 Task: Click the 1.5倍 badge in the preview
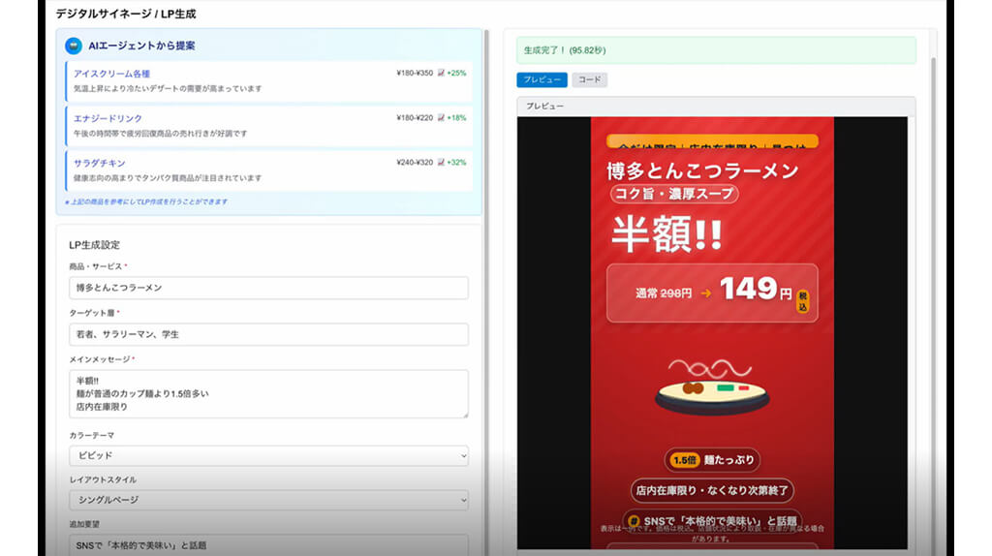click(684, 461)
